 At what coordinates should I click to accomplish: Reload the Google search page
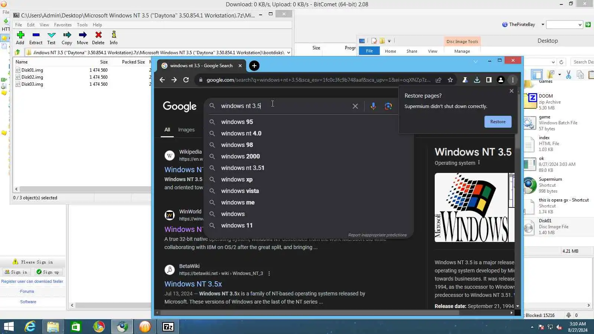click(x=186, y=80)
